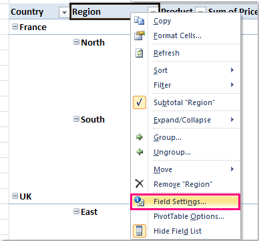Choose Ungroup... from the menu
This screenshot has height=241, width=259.
186,152
